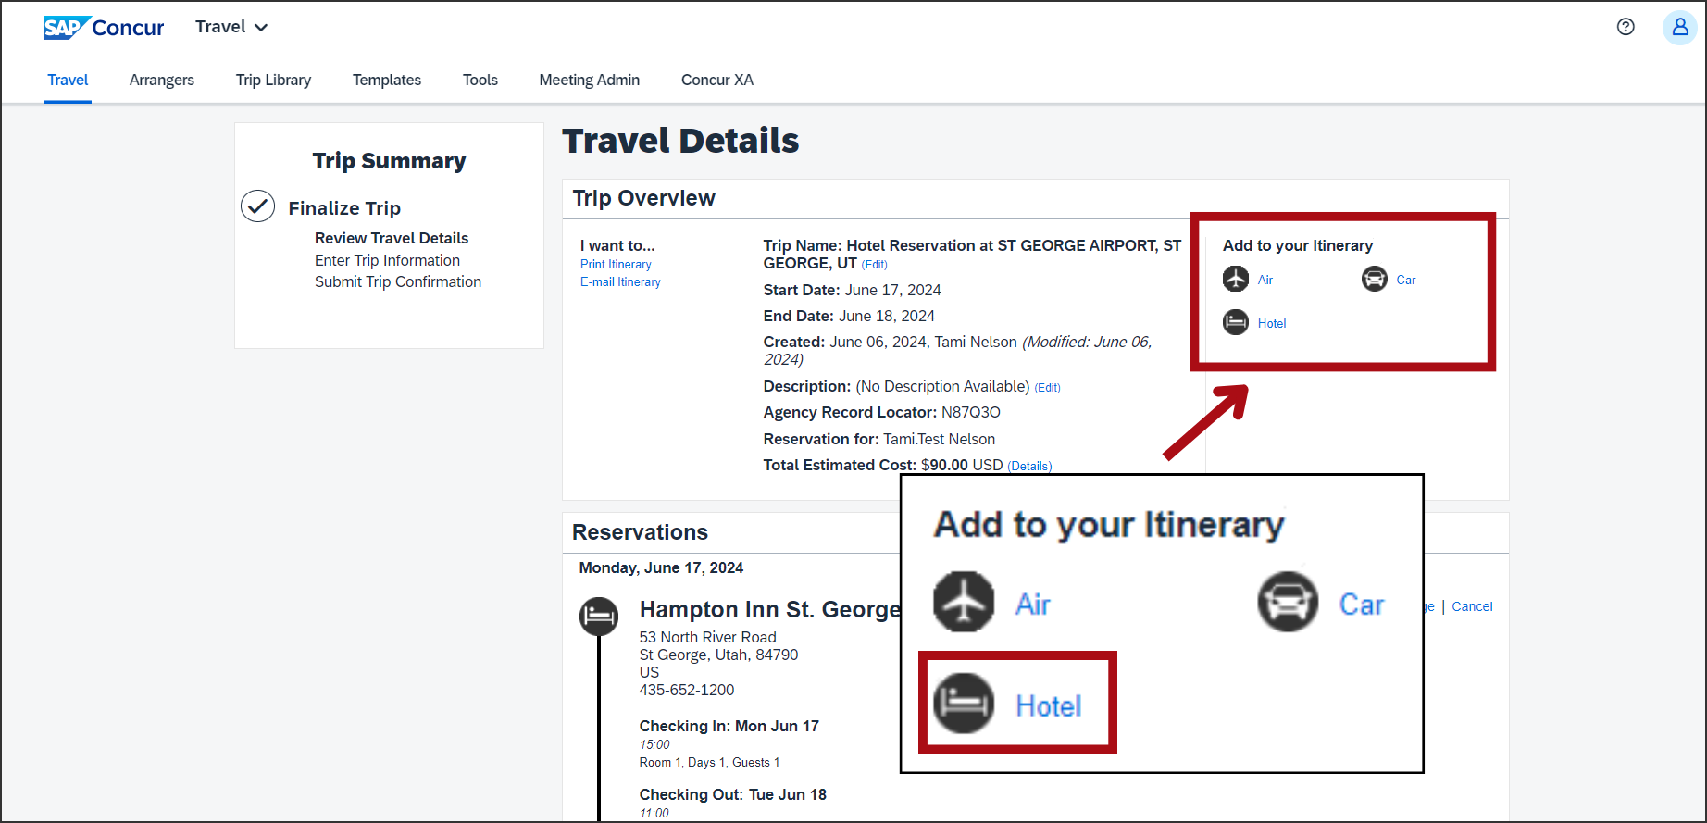Click the 53 North River Road address line
1707x823 pixels.
tap(708, 637)
